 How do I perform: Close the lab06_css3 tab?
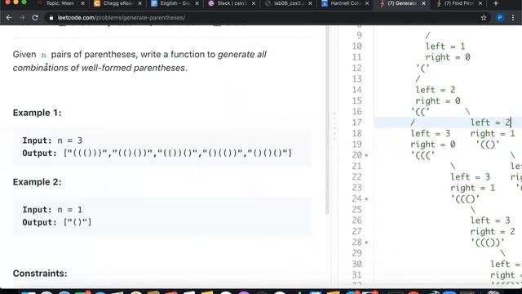click(310, 3)
